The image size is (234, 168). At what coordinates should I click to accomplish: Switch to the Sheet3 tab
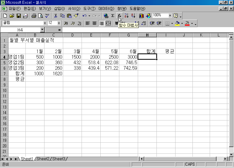click(59, 159)
